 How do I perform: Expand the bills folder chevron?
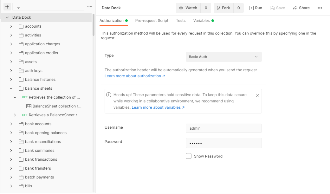pyautogui.click(x=11, y=186)
